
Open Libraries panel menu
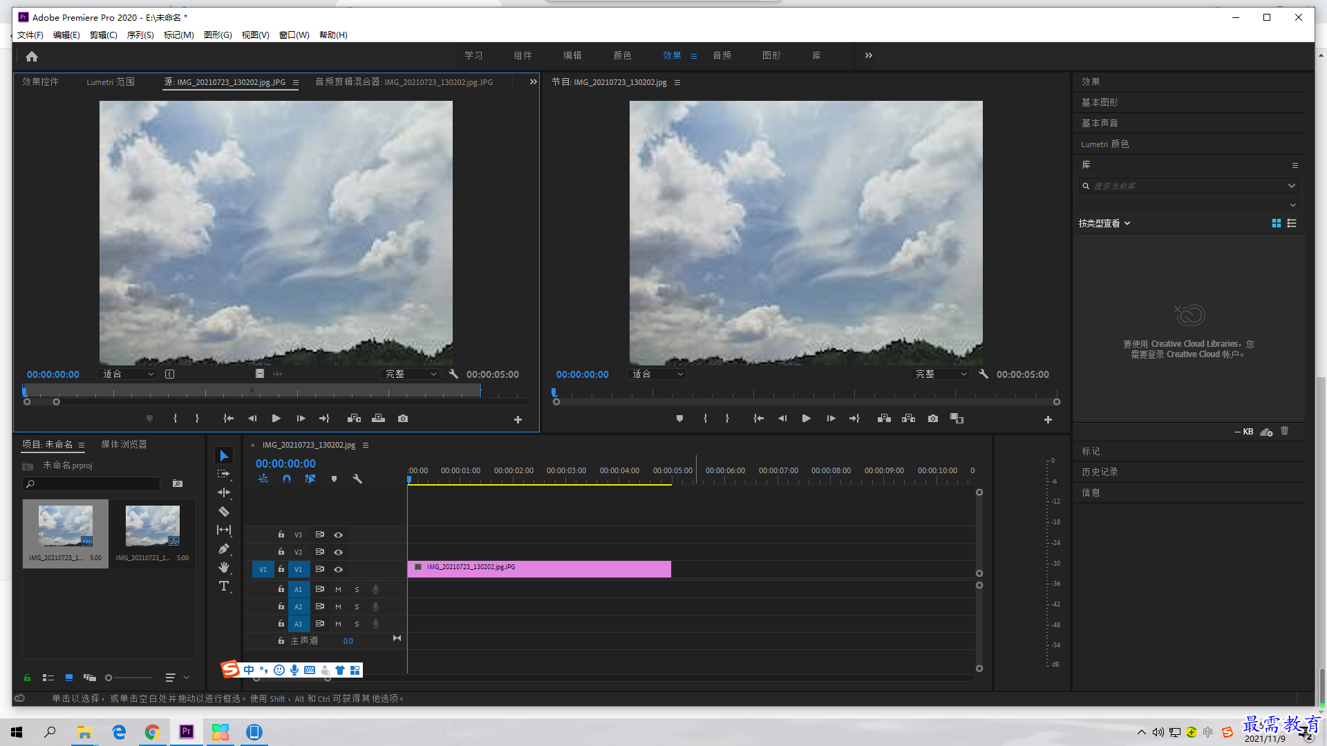(x=1295, y=165)
